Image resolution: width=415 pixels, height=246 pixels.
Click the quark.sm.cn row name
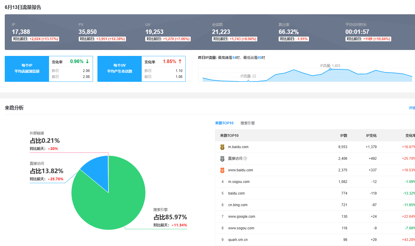[x=238, y=240]
